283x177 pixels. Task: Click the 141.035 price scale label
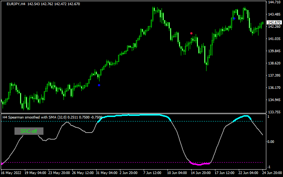[x=274, y=39]
